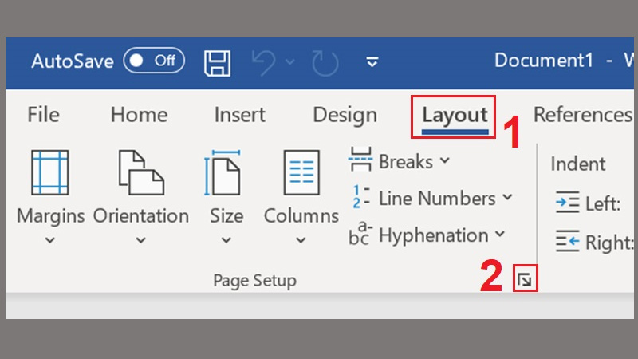Open Page Setup dialog launcher arrow
The height and width of the screenshot is (359, 638).
(525, 279)
